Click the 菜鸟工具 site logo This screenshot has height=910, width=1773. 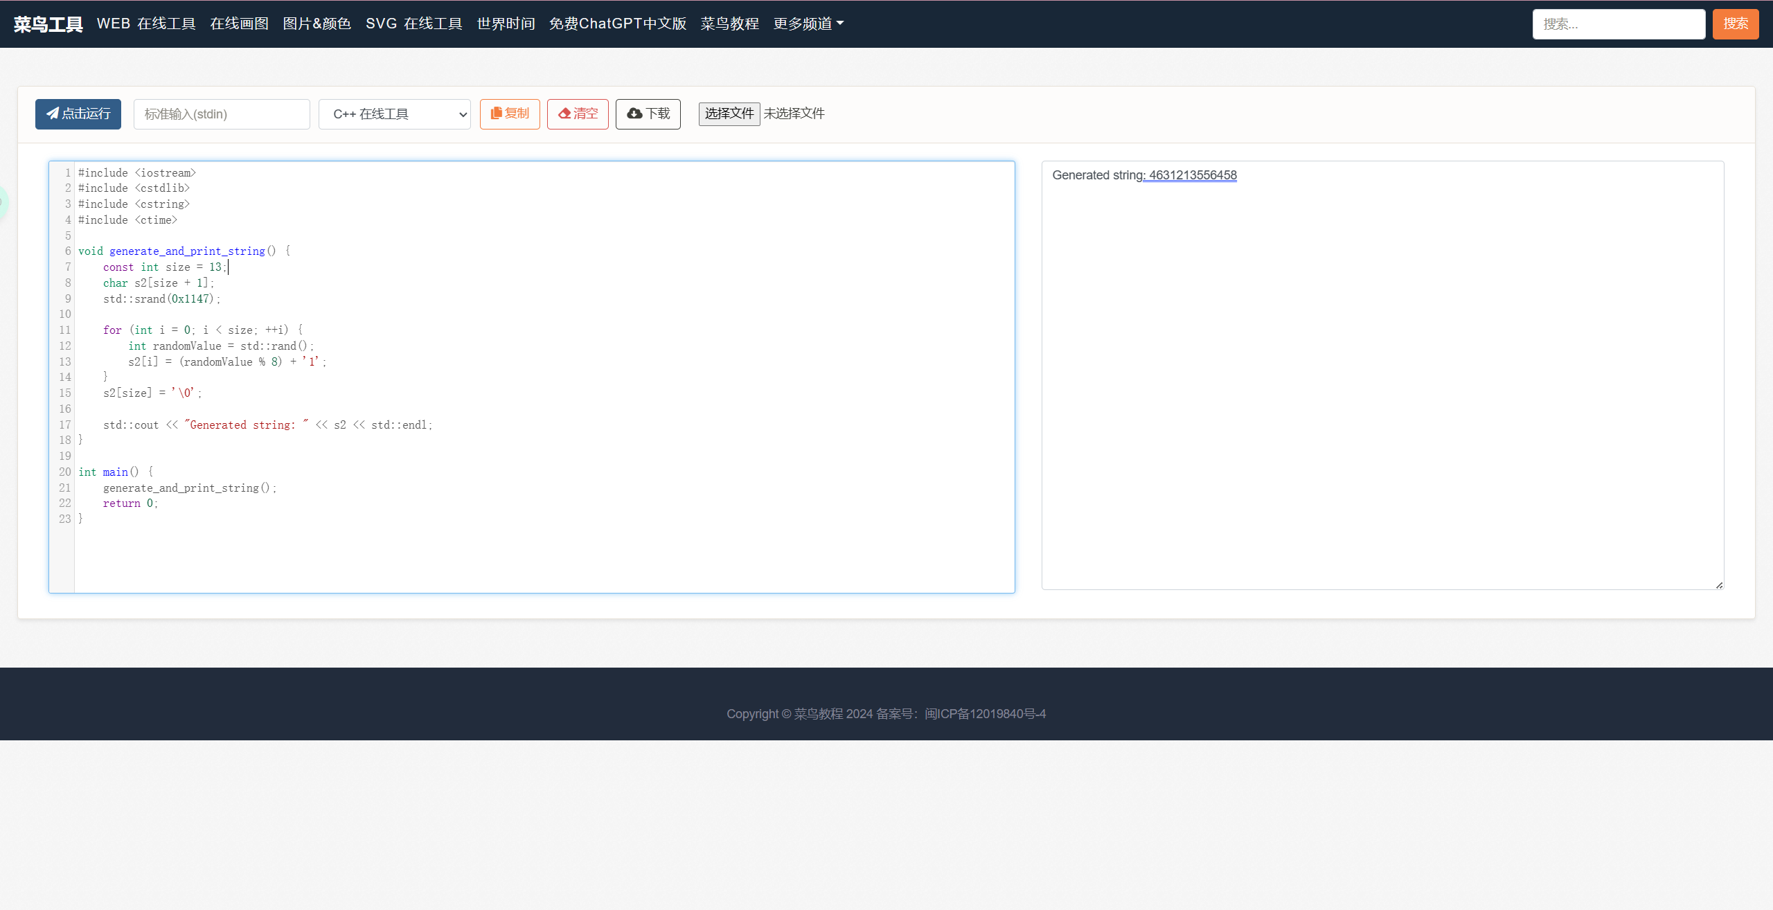pos(48,24)
